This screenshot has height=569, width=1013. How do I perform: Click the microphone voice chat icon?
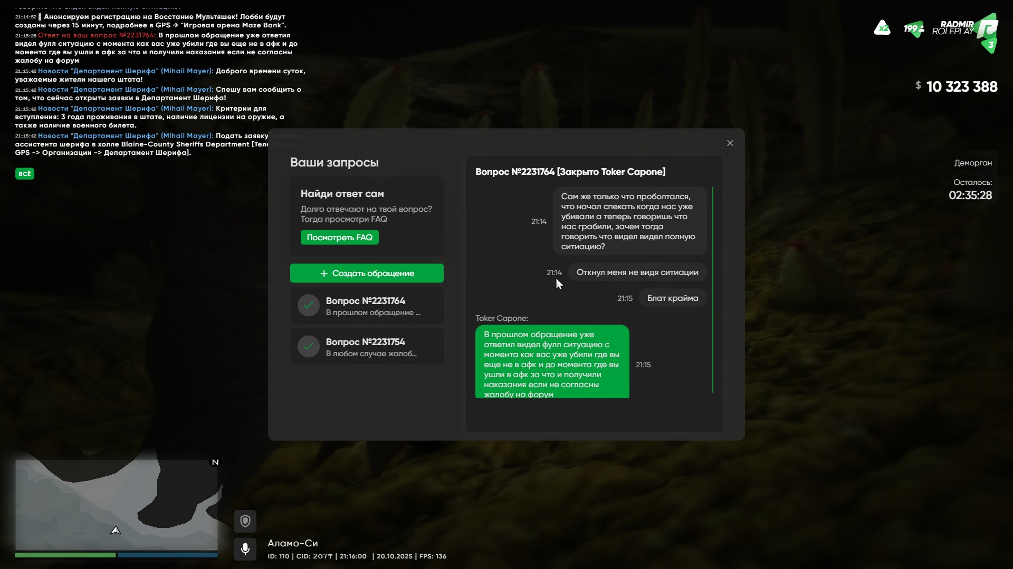pos(245,549)
